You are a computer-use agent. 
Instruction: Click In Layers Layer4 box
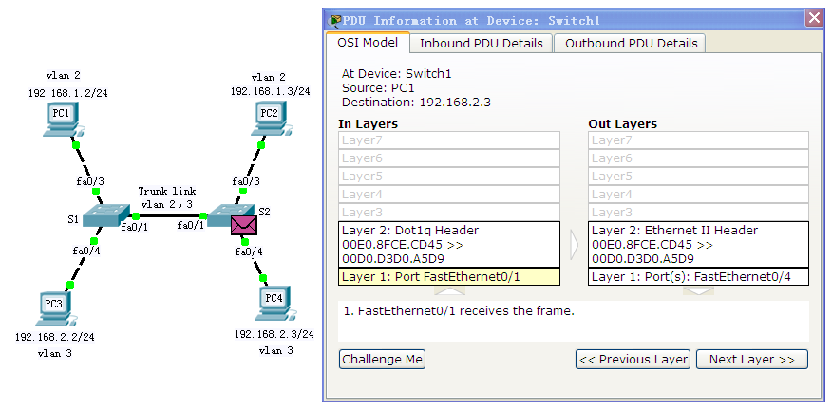click(449, 195)
